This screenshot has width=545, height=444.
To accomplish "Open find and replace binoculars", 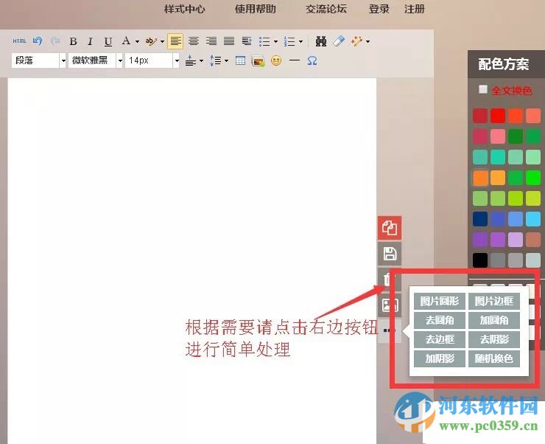I will point(321,41).
